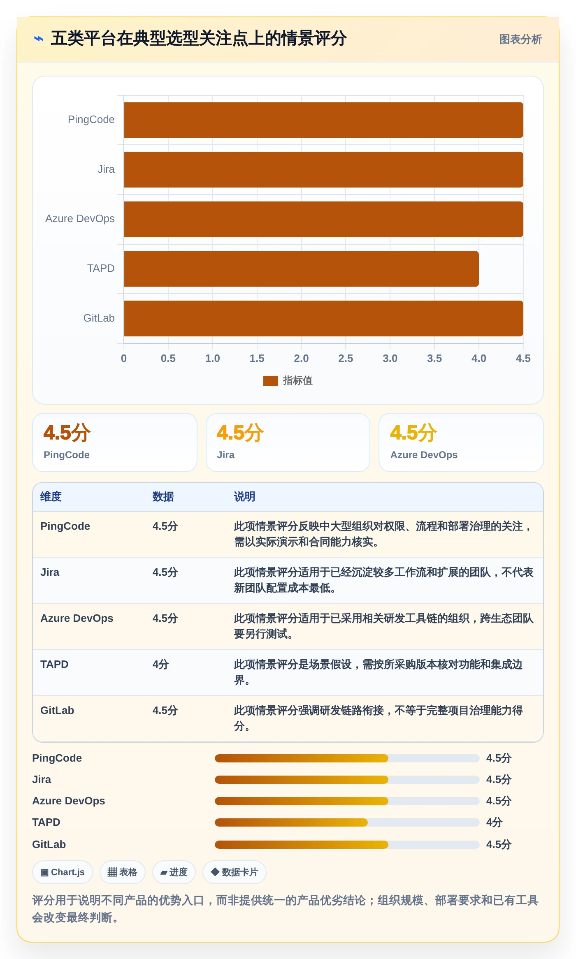Select the Jira cell in the table
576x959 pixels.
50,572
